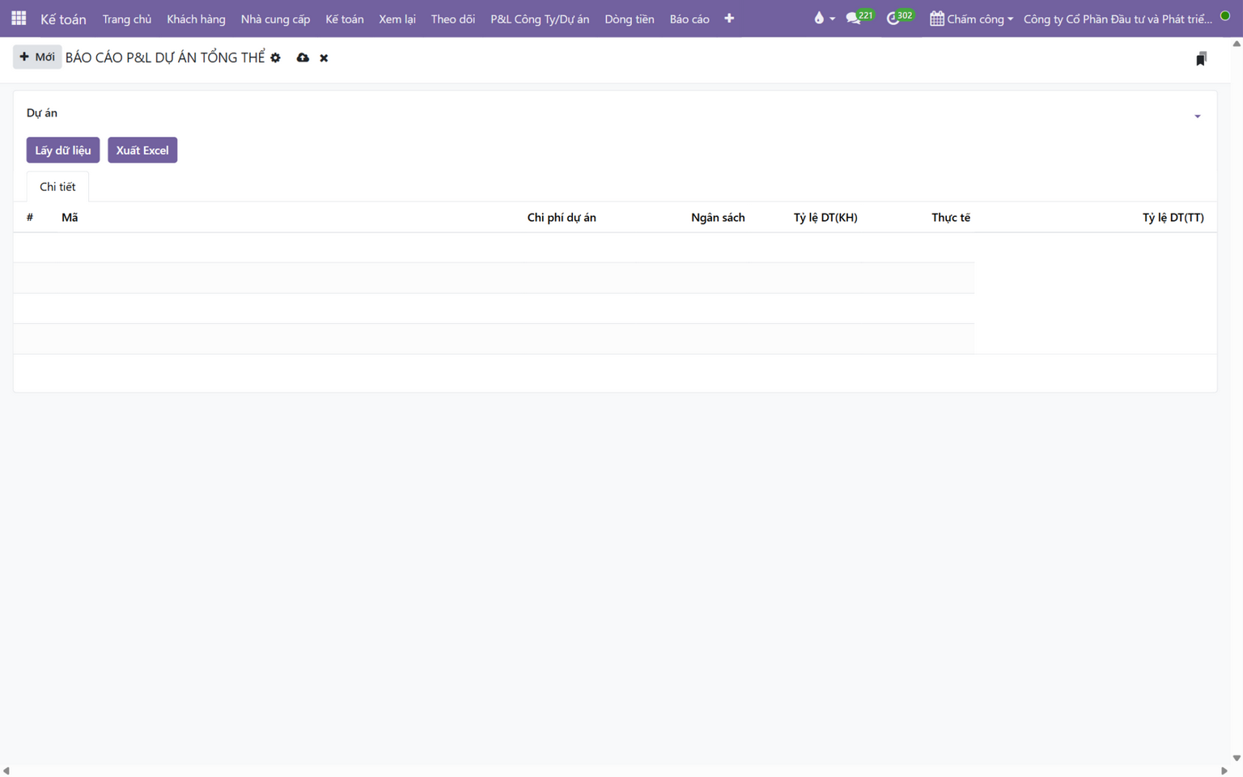
Task: Open the apps grid menu icon
Action: (x=19, y=18)
